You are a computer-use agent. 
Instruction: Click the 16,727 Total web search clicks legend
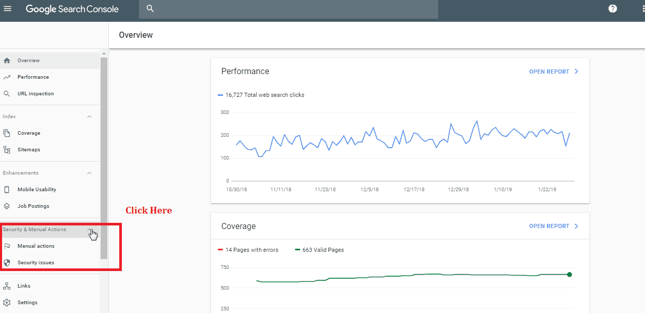(x=261, y=95)
